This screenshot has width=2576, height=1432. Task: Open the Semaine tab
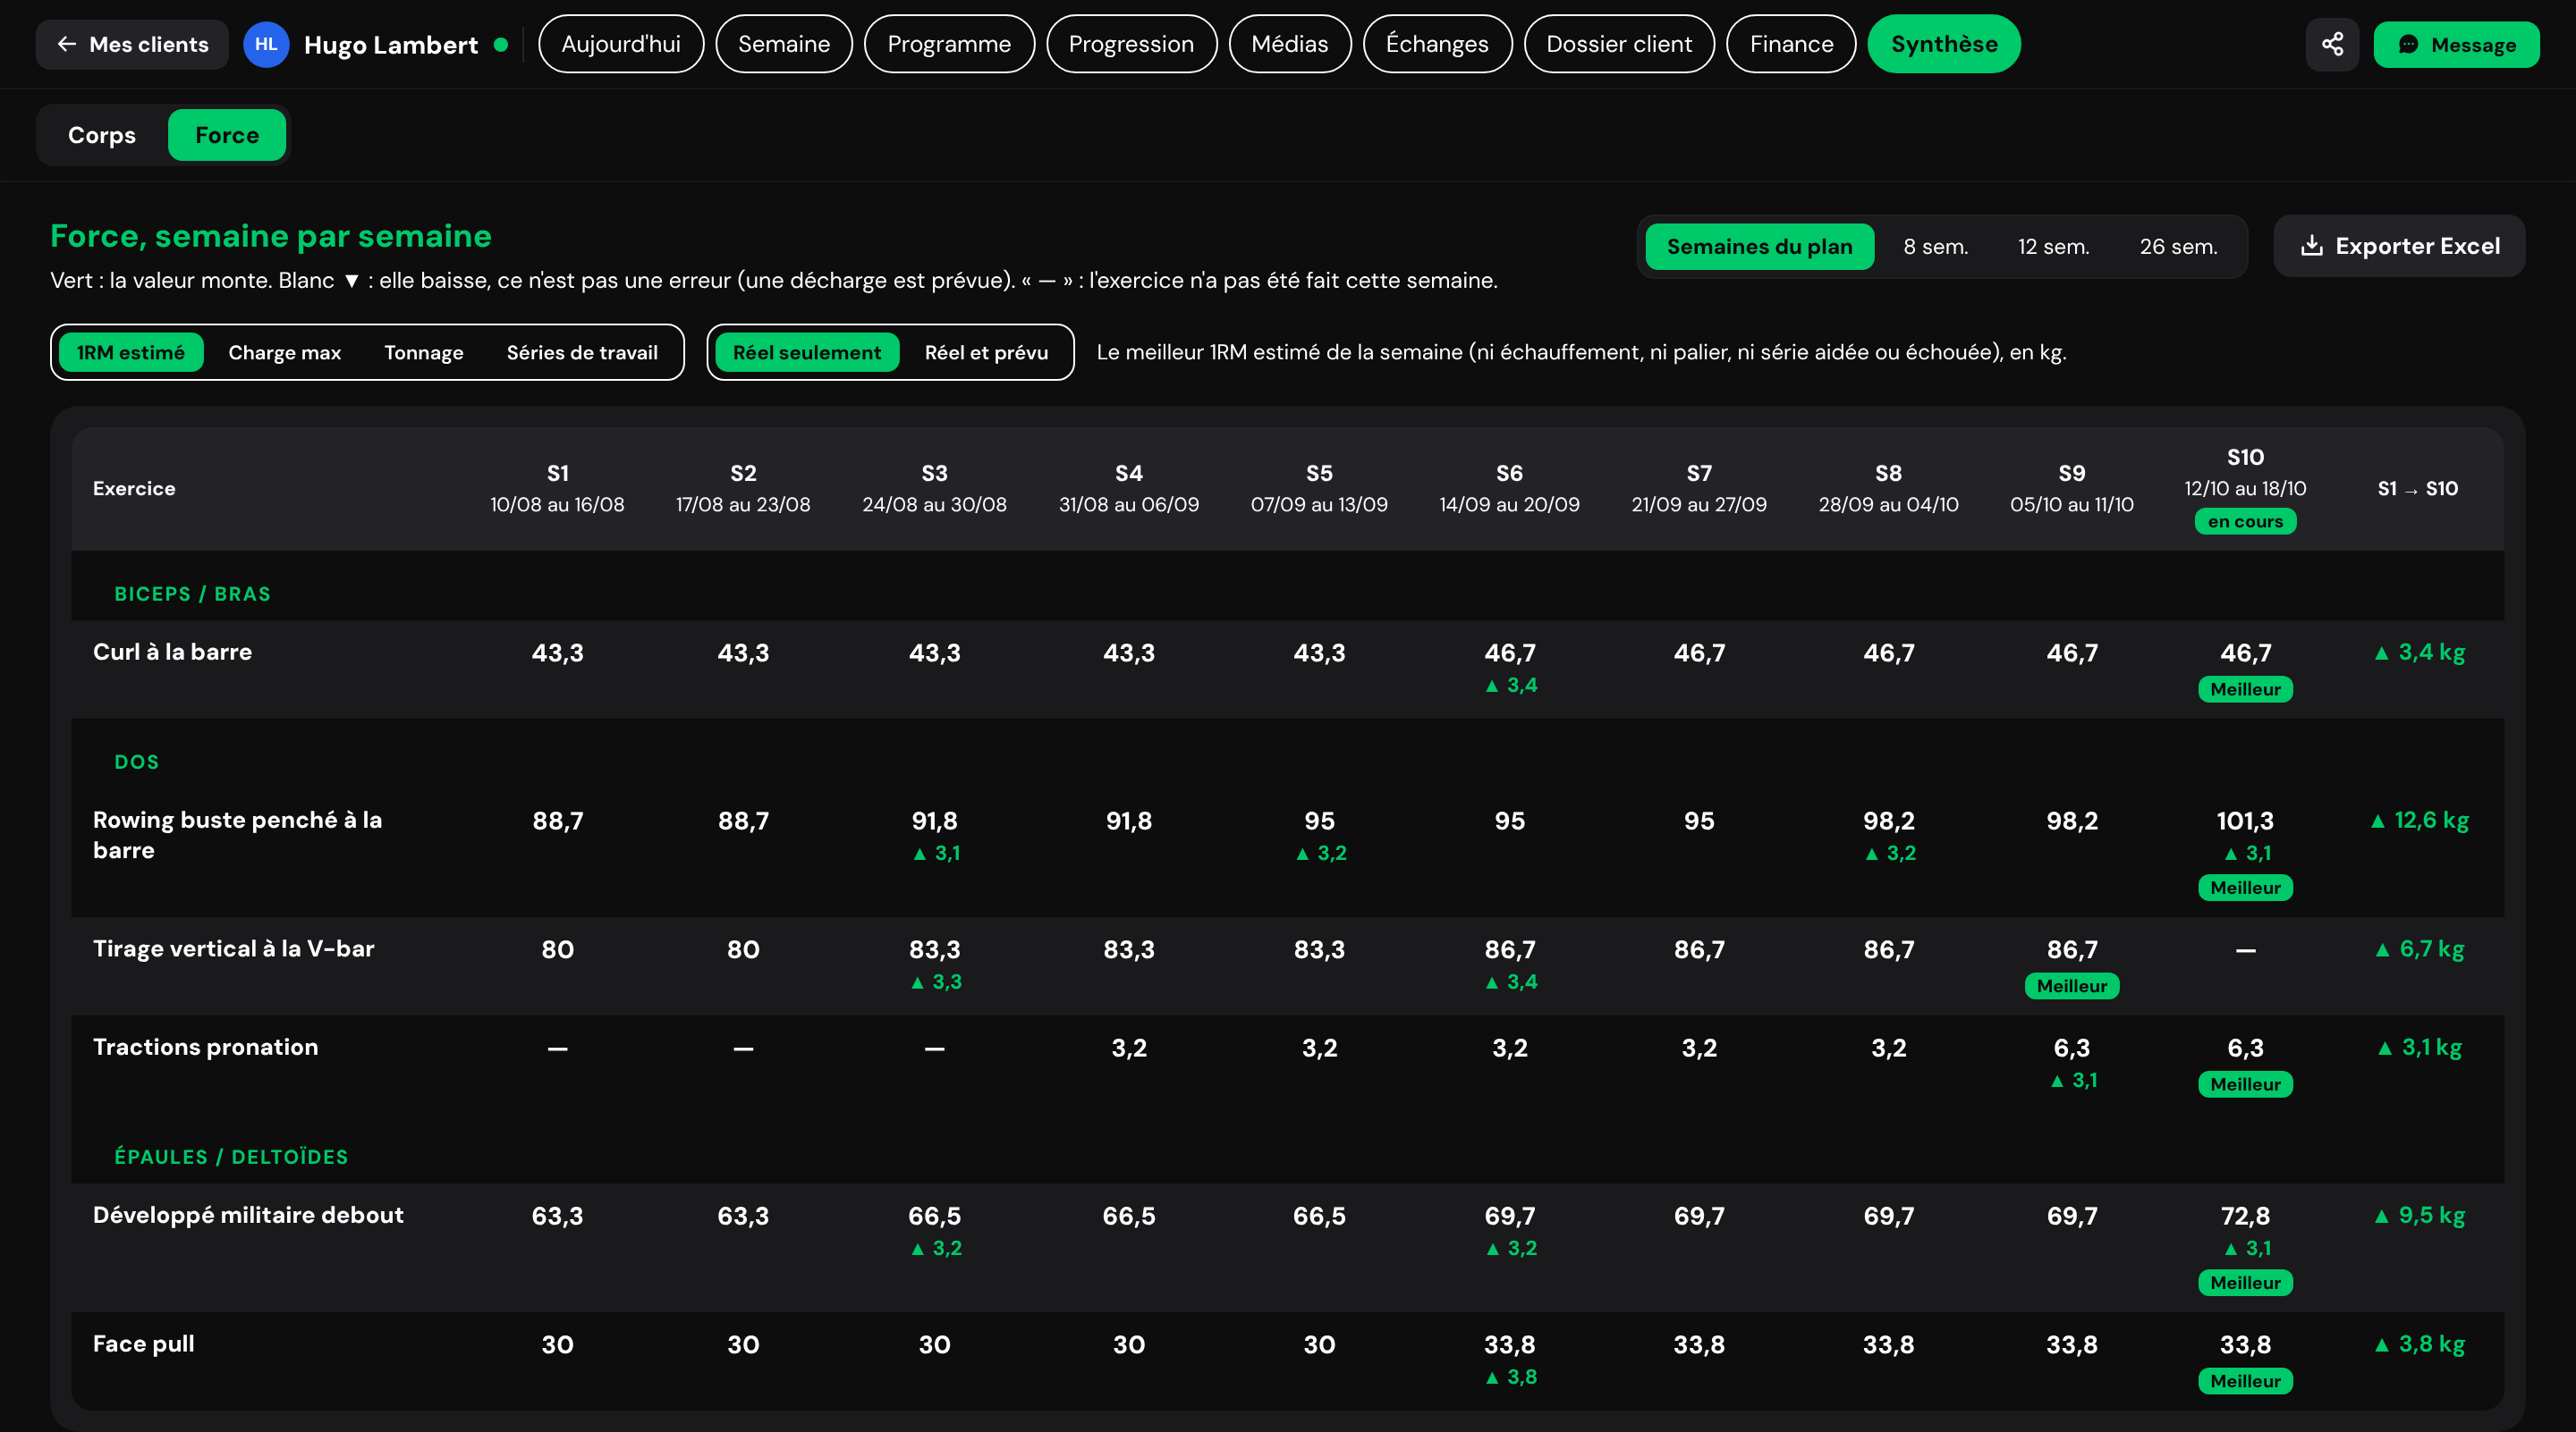tap(784, 44)
